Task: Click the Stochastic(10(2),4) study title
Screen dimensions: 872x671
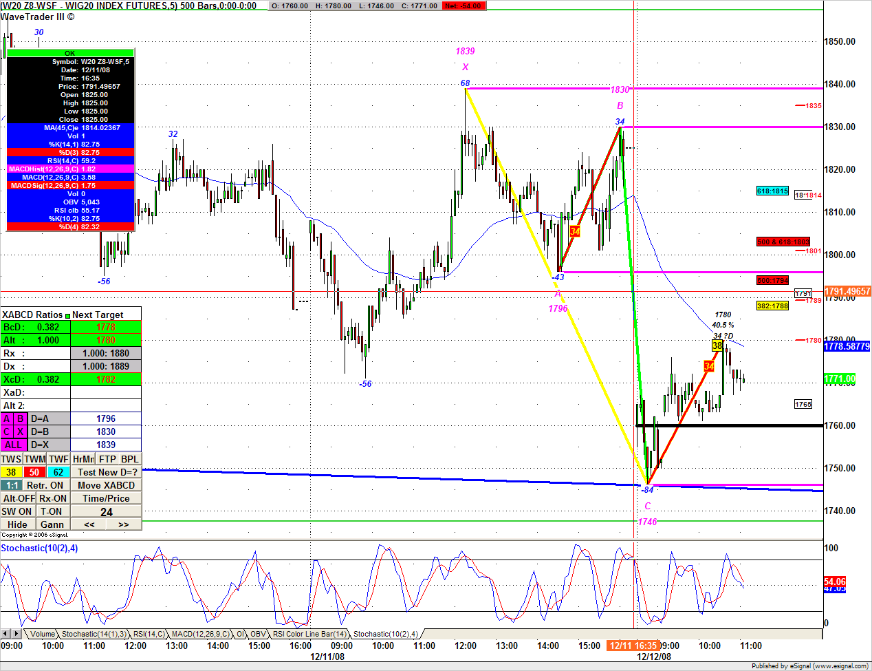Action: [x=39, y=548]
